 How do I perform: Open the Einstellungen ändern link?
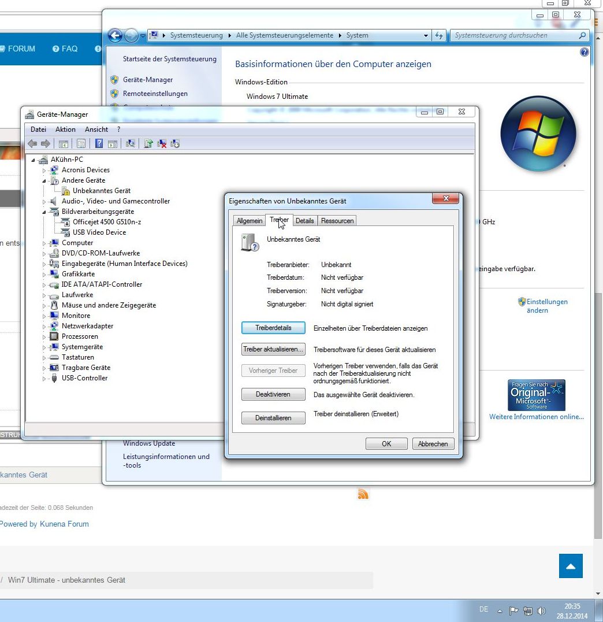point(547,306)
